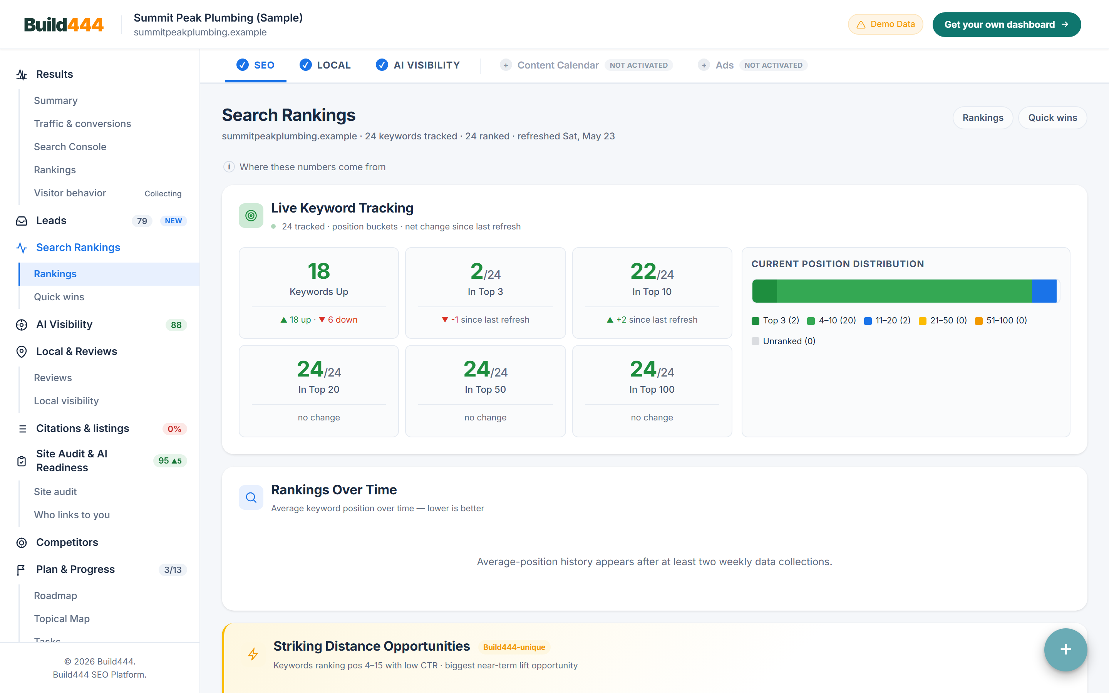The height and width of the screenshot is (693, 1109).
Task: Click the Demo Data warning triangle icon
Action: pos(861,25)
